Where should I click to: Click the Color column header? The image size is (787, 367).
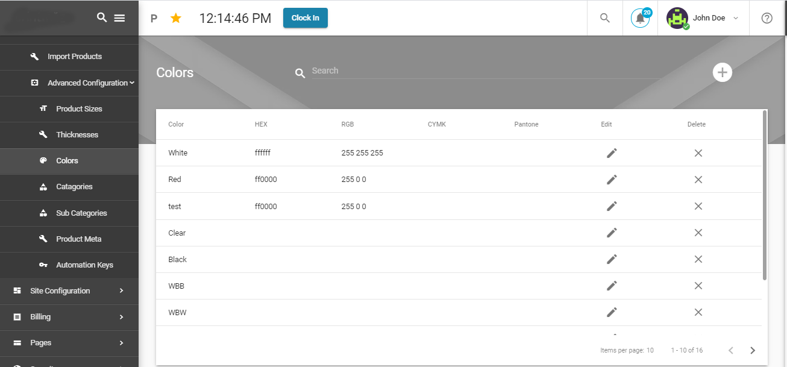[x=176, y=124]
